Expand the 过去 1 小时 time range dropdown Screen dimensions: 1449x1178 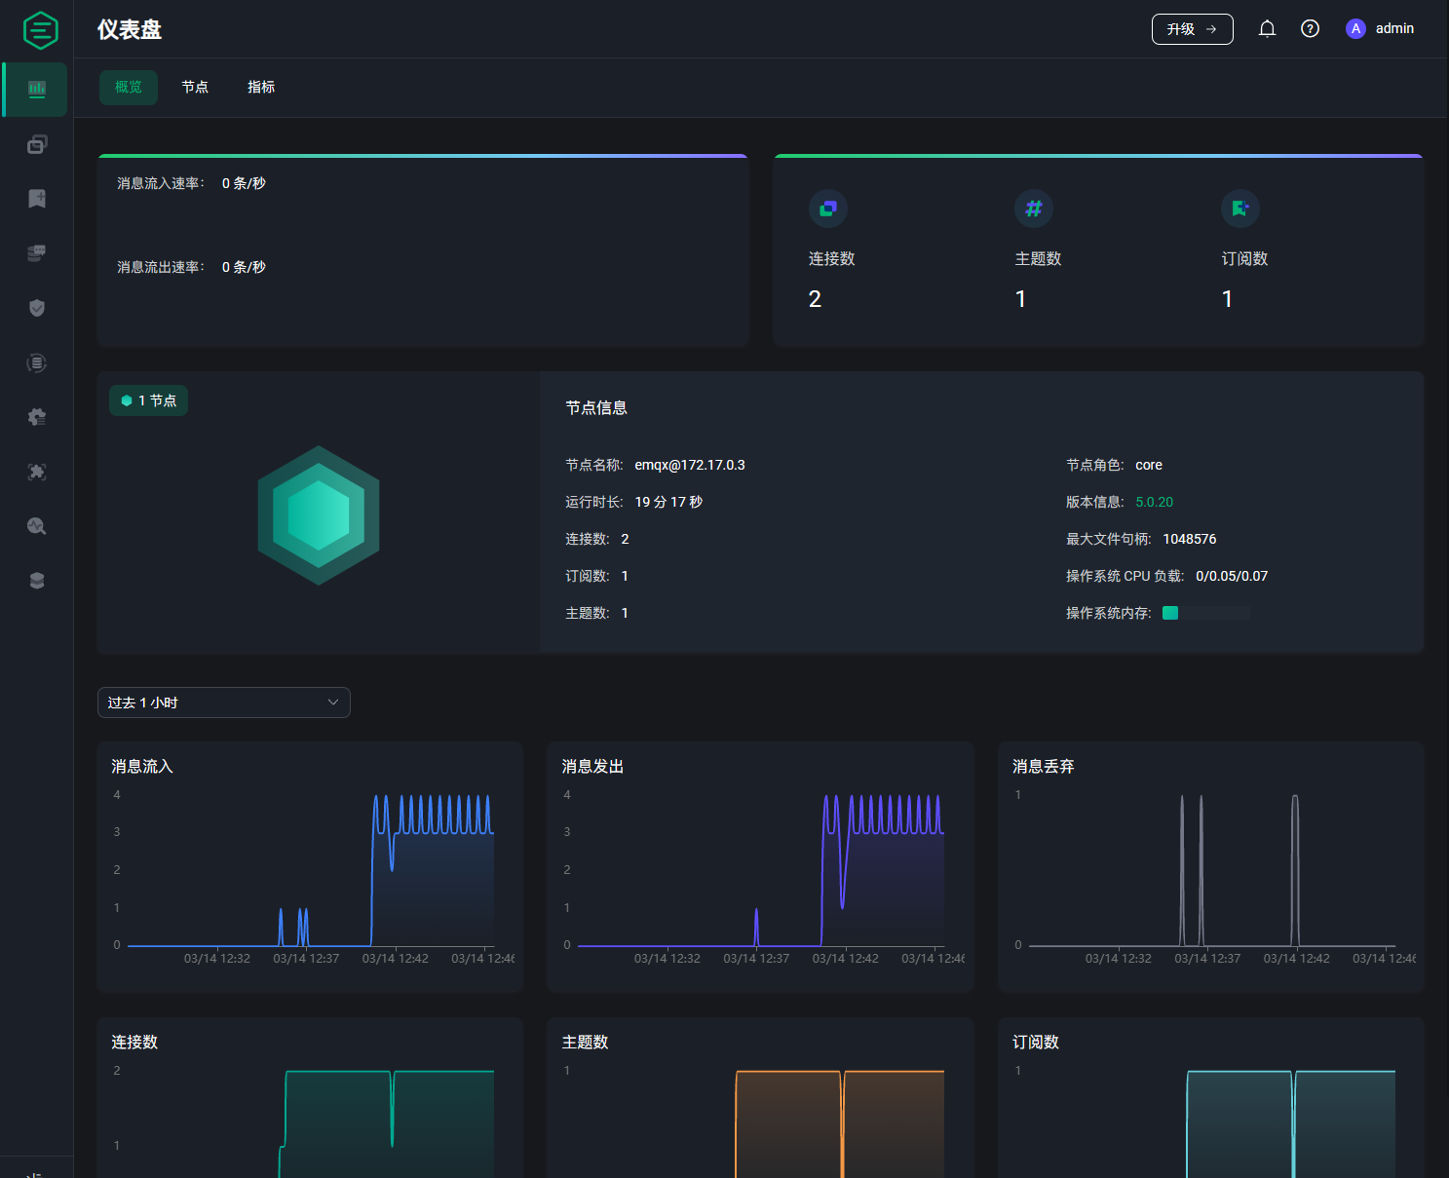click(224, 703)
